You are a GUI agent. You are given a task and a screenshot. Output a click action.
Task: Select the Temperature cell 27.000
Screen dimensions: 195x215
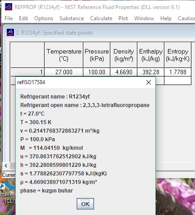[x=64, y=72]
